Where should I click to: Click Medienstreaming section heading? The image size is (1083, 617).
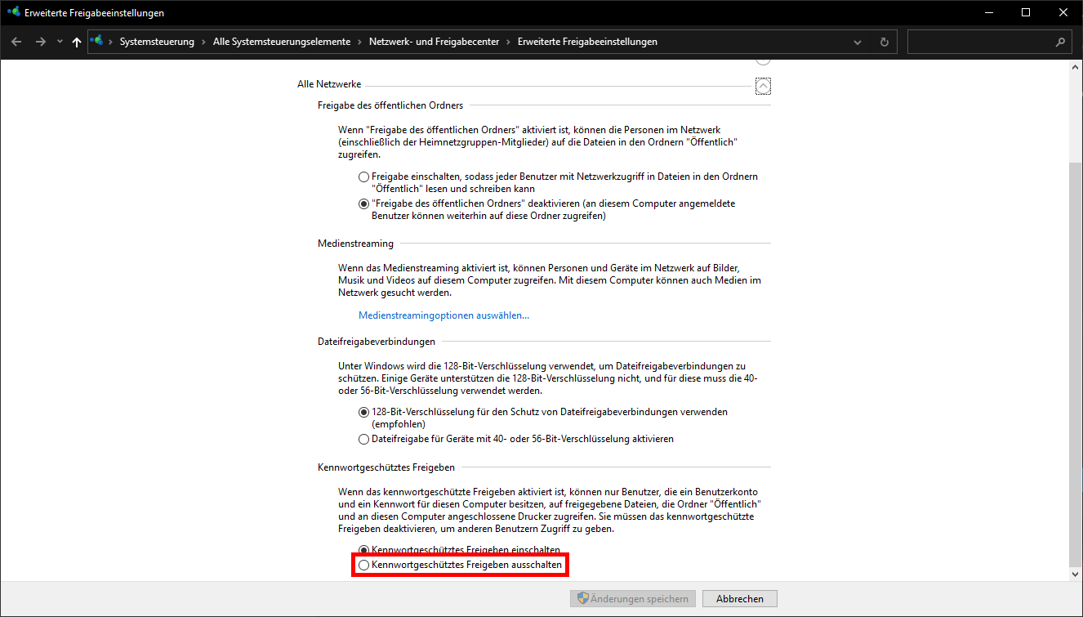tap(355, 244)
